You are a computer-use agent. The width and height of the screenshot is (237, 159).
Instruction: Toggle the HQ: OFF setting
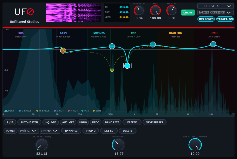click(51, 122)
